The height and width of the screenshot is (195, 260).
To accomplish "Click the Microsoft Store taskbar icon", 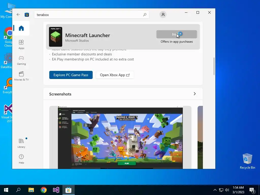I will (x=69, y=190).
